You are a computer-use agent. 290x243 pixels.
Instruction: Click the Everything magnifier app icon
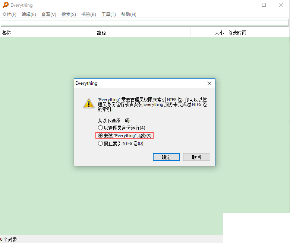(x=6, y=5)
